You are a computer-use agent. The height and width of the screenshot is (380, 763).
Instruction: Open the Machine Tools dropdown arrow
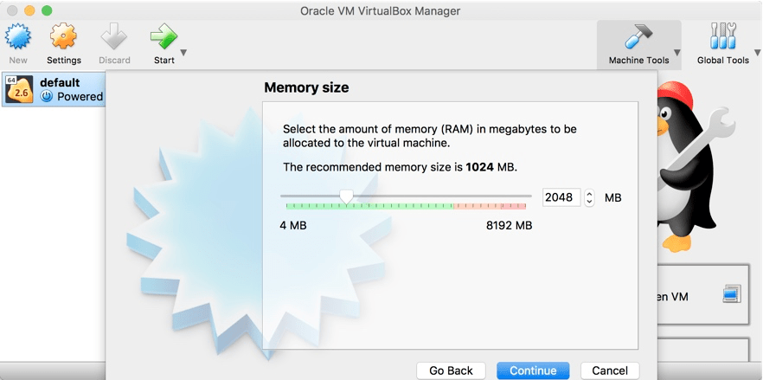coord(676,53)
